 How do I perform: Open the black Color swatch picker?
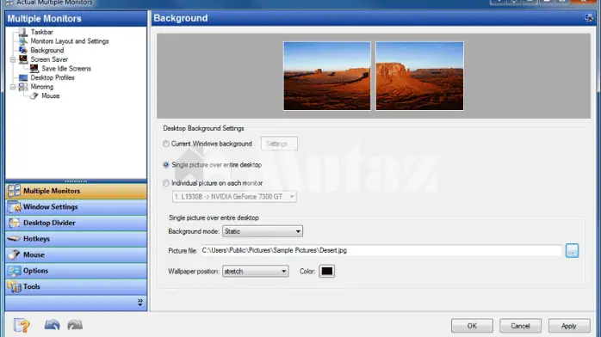(x=327, y=271)
